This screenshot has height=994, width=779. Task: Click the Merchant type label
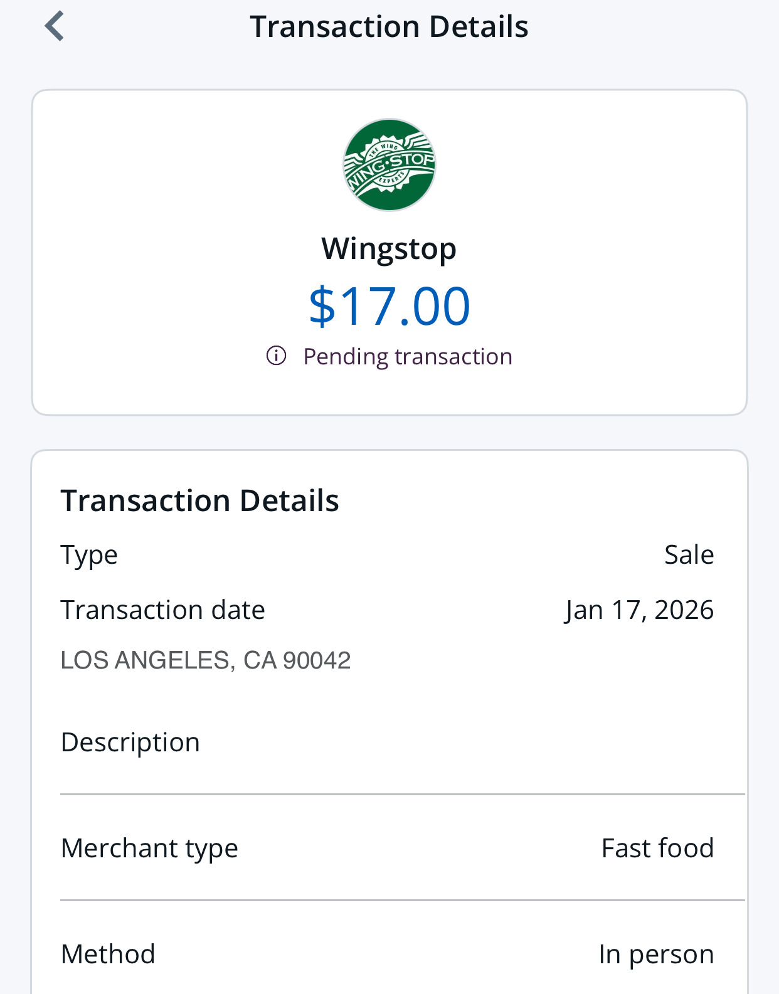[x=149, y=848]
